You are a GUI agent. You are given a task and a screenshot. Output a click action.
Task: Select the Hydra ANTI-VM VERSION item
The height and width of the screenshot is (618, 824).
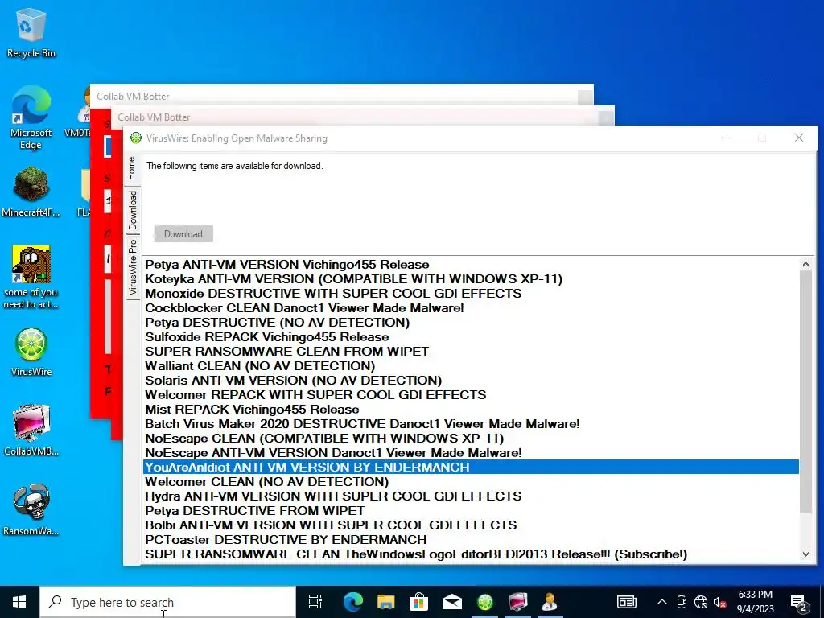click(471, 496)
